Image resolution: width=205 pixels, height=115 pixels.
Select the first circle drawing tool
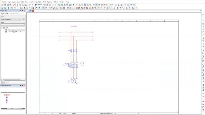(203, 65)
